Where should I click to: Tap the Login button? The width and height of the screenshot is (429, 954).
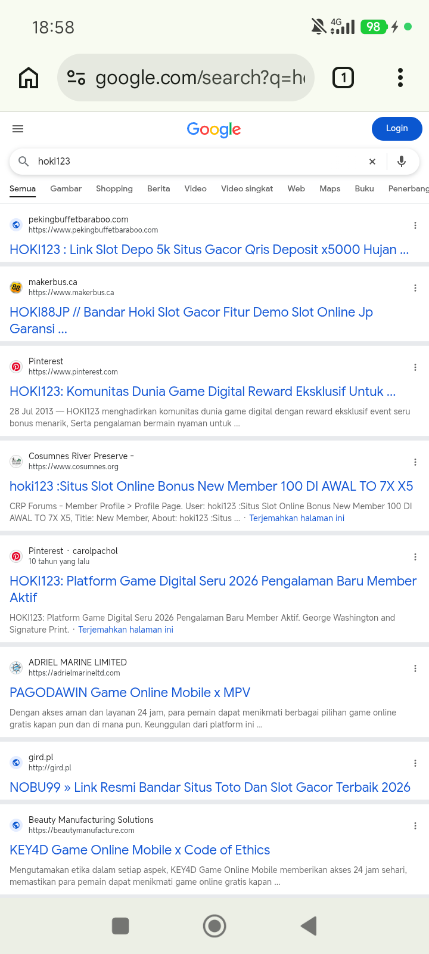tap(397, 129)
